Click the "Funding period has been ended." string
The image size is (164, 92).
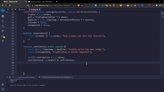[86, 49]
